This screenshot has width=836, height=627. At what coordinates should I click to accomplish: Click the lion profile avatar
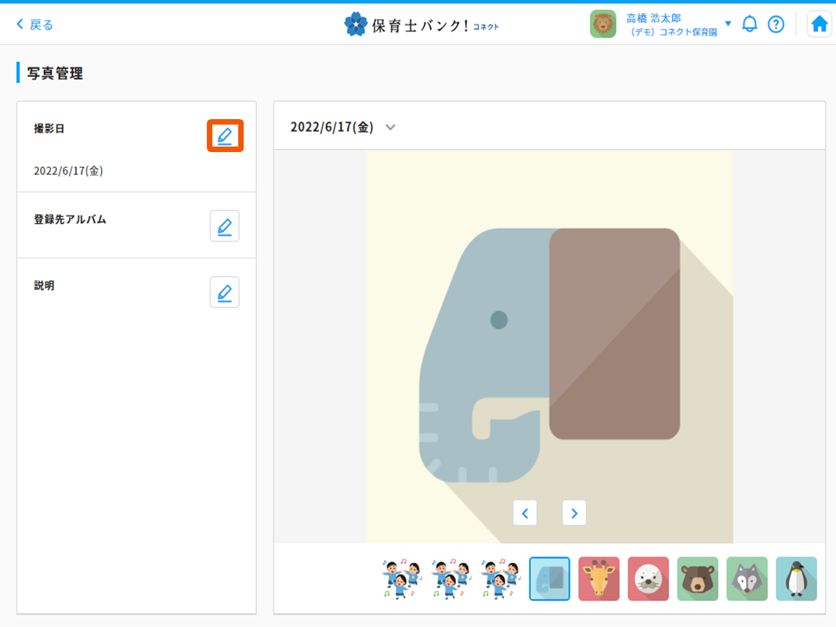click(603, 24)
